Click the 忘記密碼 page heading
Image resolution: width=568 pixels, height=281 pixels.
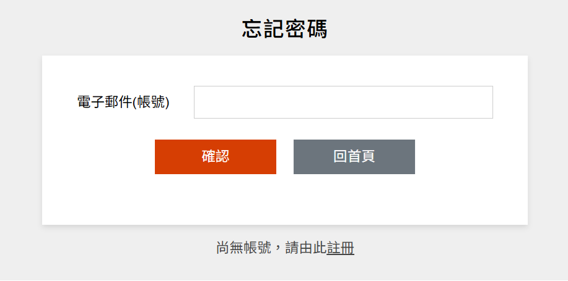(x=284, y=29)
